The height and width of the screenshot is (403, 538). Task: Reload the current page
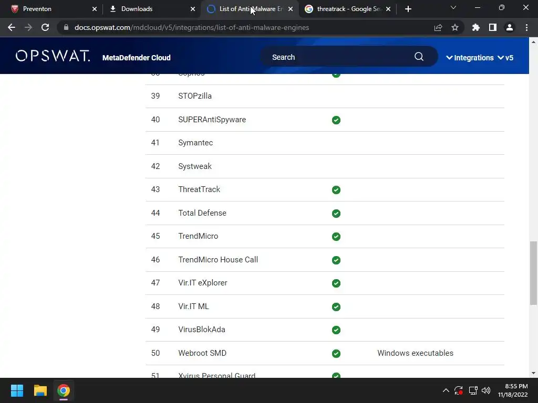click(45, 27)
